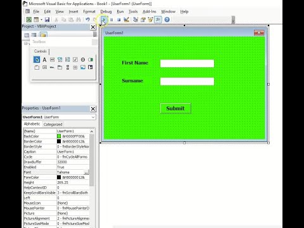The width and height of the screenshot is (304, 228).
Task: Click the Cut scissors icon
Action: (56, 20)
